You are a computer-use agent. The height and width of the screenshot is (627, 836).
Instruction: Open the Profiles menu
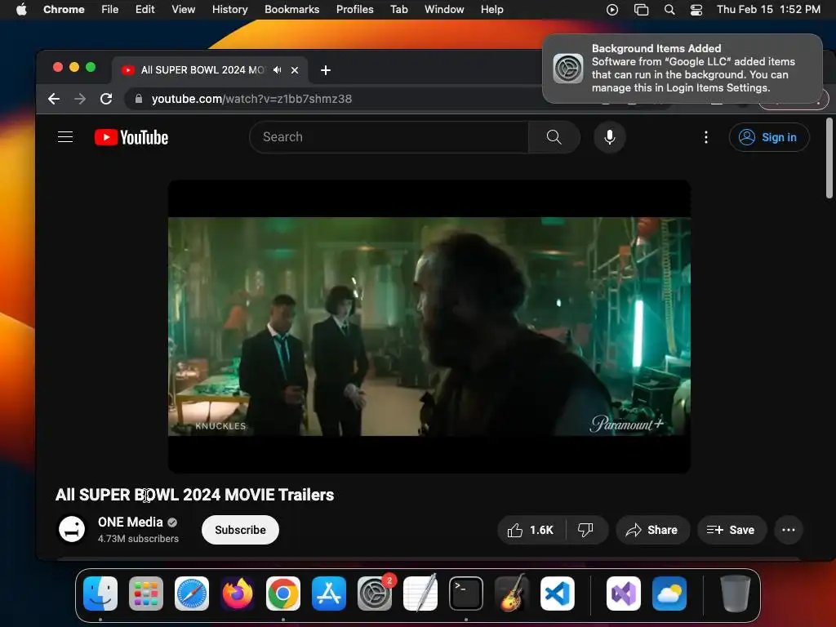354,9
